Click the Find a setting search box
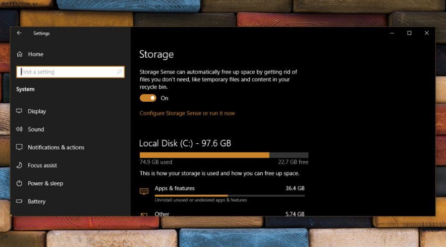Screen dimensions: 446x247 pyautogui.click(x=67, y=72)
